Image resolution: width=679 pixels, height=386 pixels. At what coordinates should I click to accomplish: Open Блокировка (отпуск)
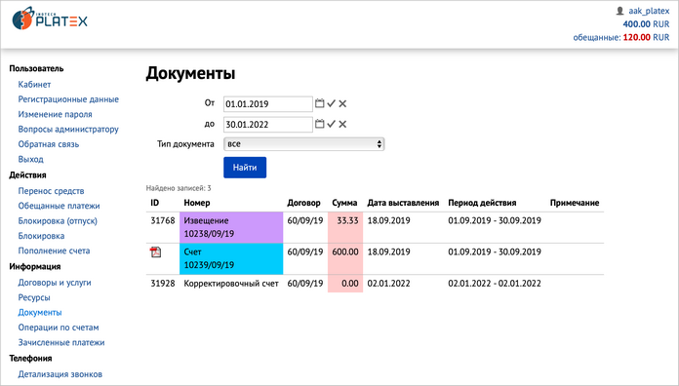pyautogui.click(x=58, y=220)
